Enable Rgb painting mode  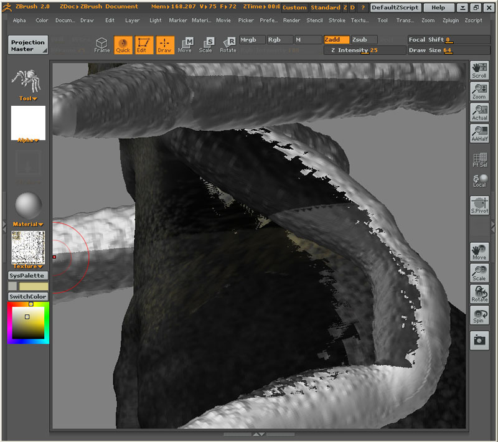click(x=280, y=40)
